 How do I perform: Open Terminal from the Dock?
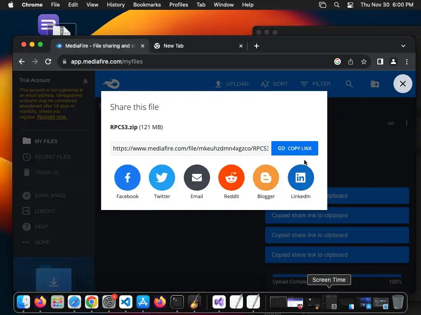pyautogui.click(x=177, y=302)
